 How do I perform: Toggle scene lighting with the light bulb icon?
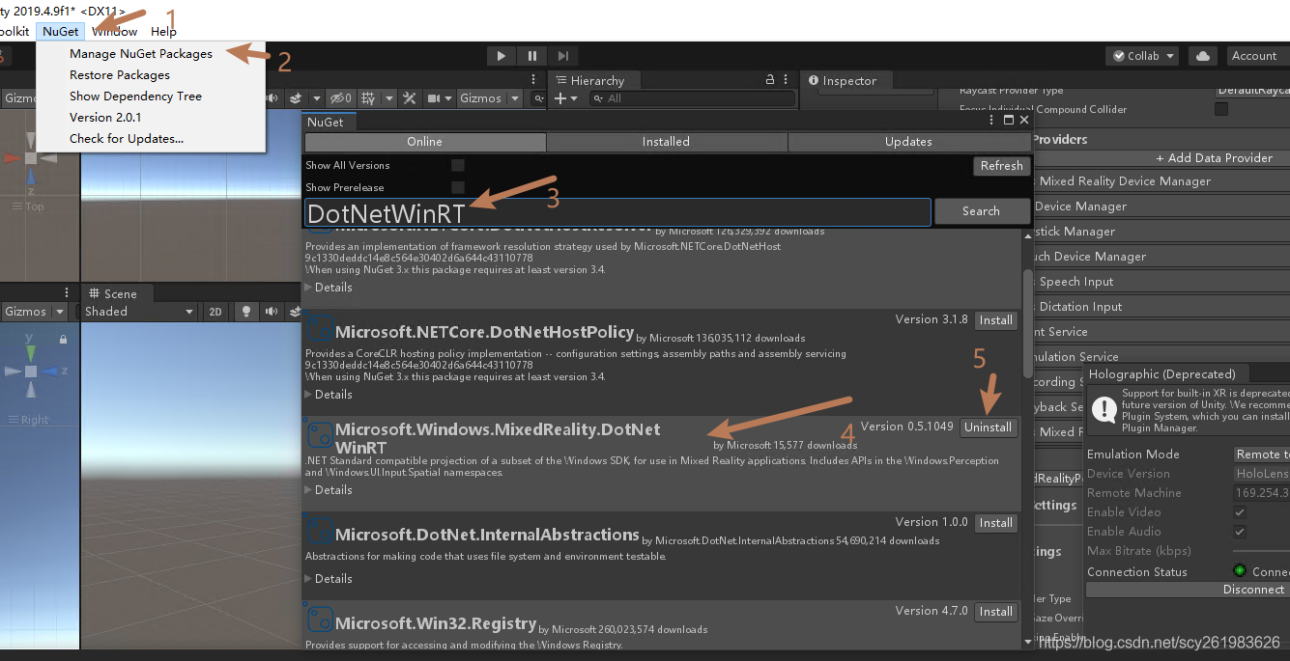pos(246,312)
